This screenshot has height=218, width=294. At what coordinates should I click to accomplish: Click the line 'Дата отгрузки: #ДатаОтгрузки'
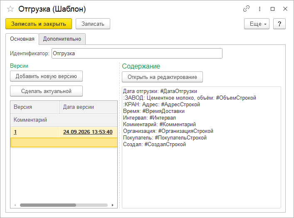click(x=160, y=91)
